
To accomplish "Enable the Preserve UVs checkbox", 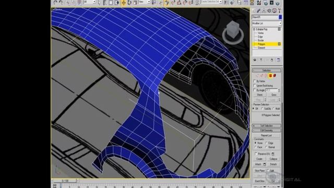I will [256, 154].
